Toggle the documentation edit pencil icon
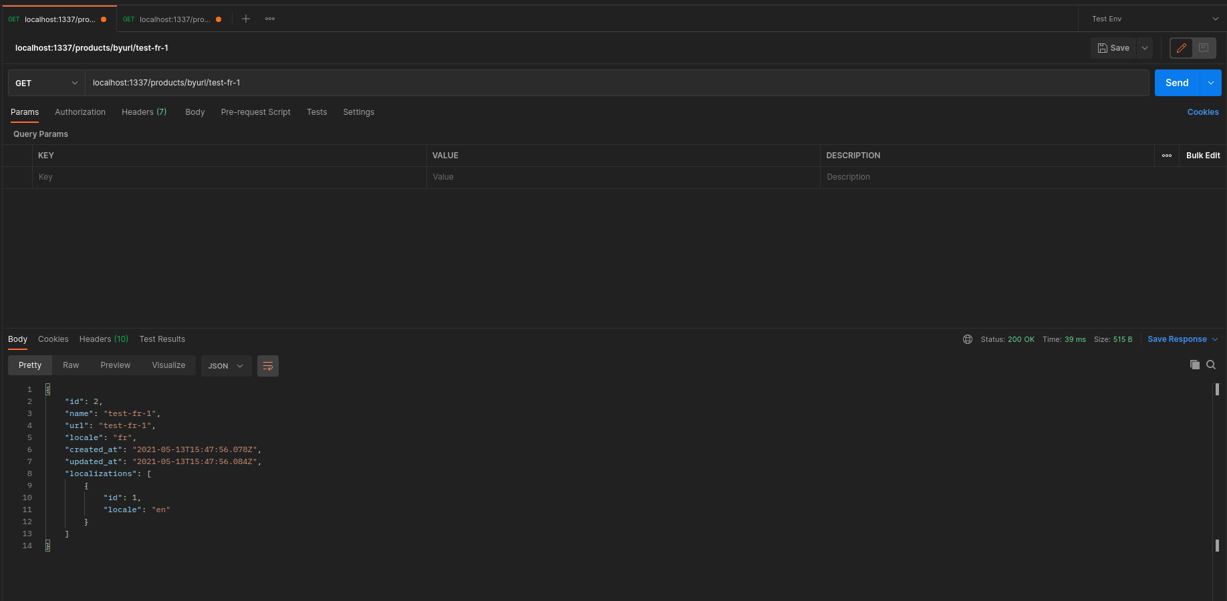The width and height of the screenshot is (1227, 601). [x=1180, y=48]
